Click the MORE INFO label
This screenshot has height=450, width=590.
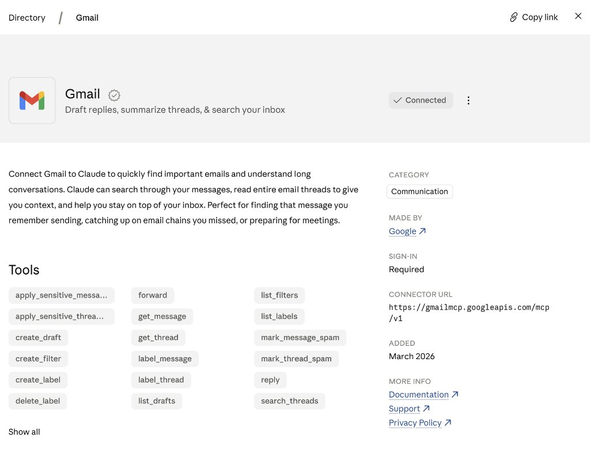point(410,381)
